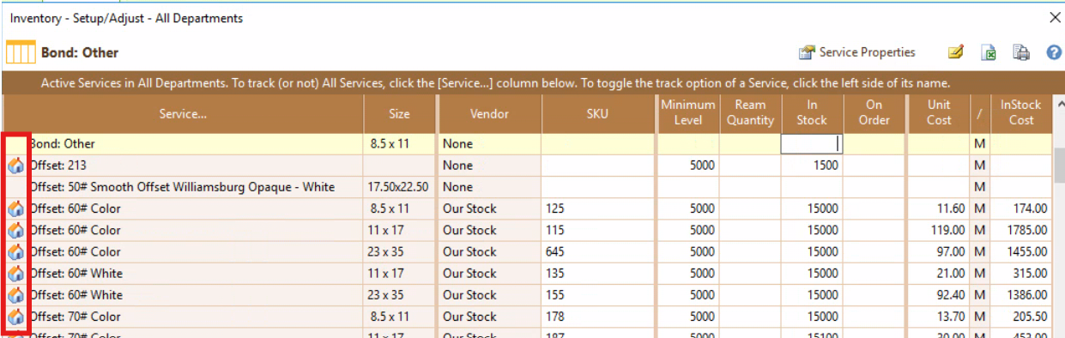Click the Unit Cost 97.00 cell

(x=939, y=251)
